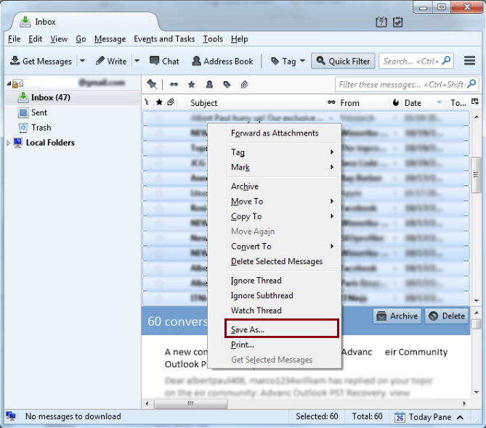Toggle the Quick Filter bar button
The image size is (486, 428).
click(343, 61)
